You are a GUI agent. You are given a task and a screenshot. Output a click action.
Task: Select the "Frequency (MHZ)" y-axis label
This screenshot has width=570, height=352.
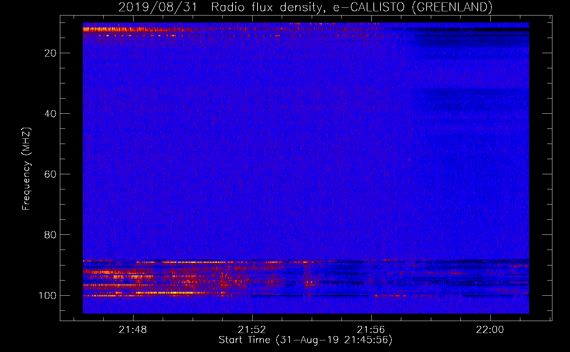26,169
